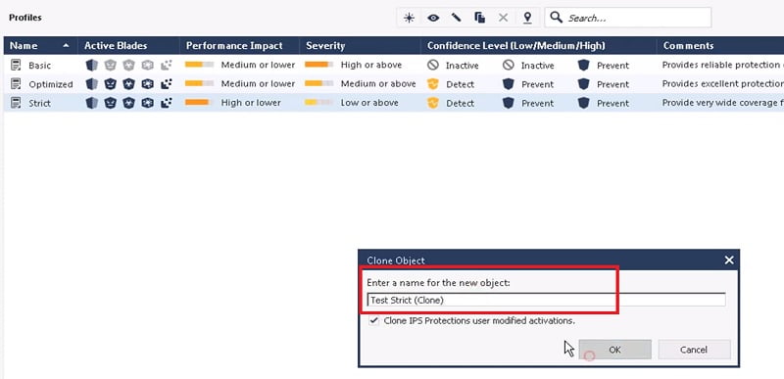
Task: Confirm clone with the OK button
Action: [615, 350]
